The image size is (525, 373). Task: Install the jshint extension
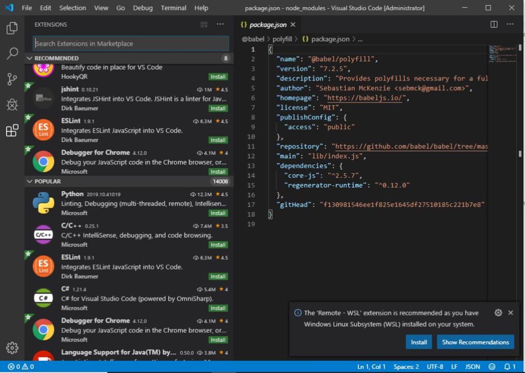218,109
